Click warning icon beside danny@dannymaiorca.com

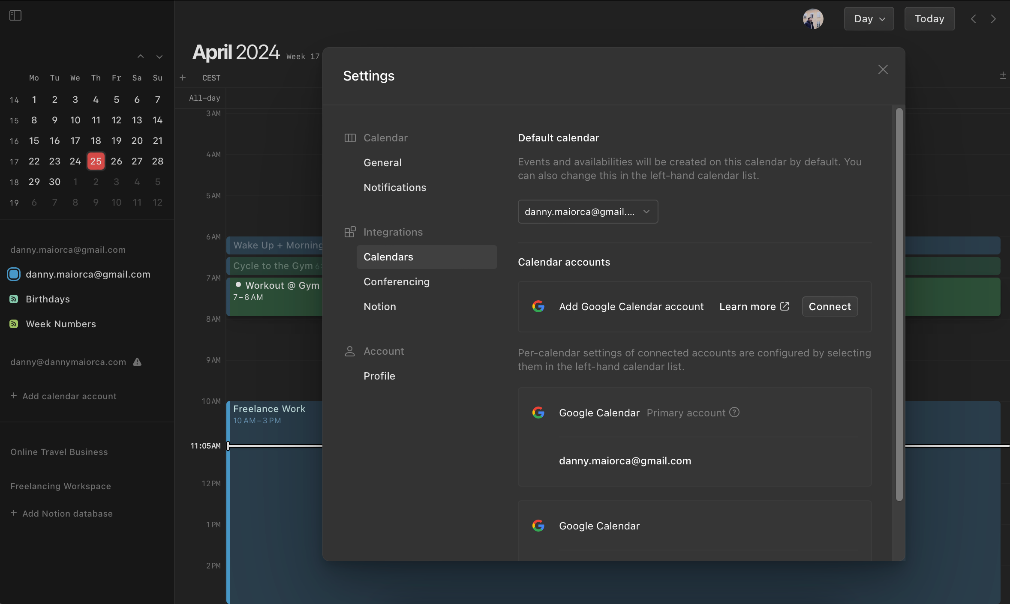(137, 362)
